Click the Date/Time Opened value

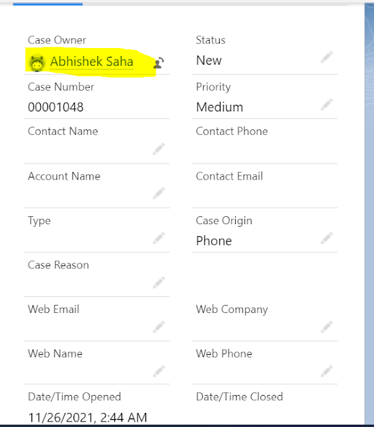click(87, 418)
